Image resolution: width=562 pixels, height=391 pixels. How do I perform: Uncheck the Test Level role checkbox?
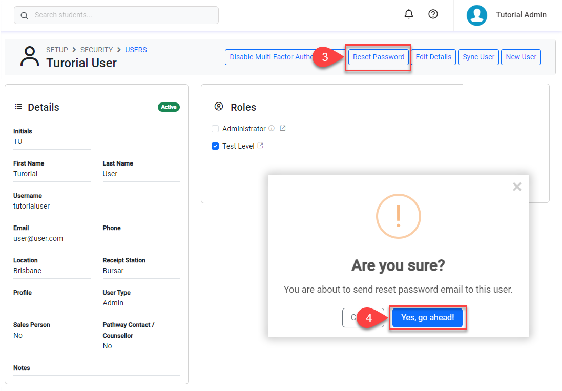[215, 146]
